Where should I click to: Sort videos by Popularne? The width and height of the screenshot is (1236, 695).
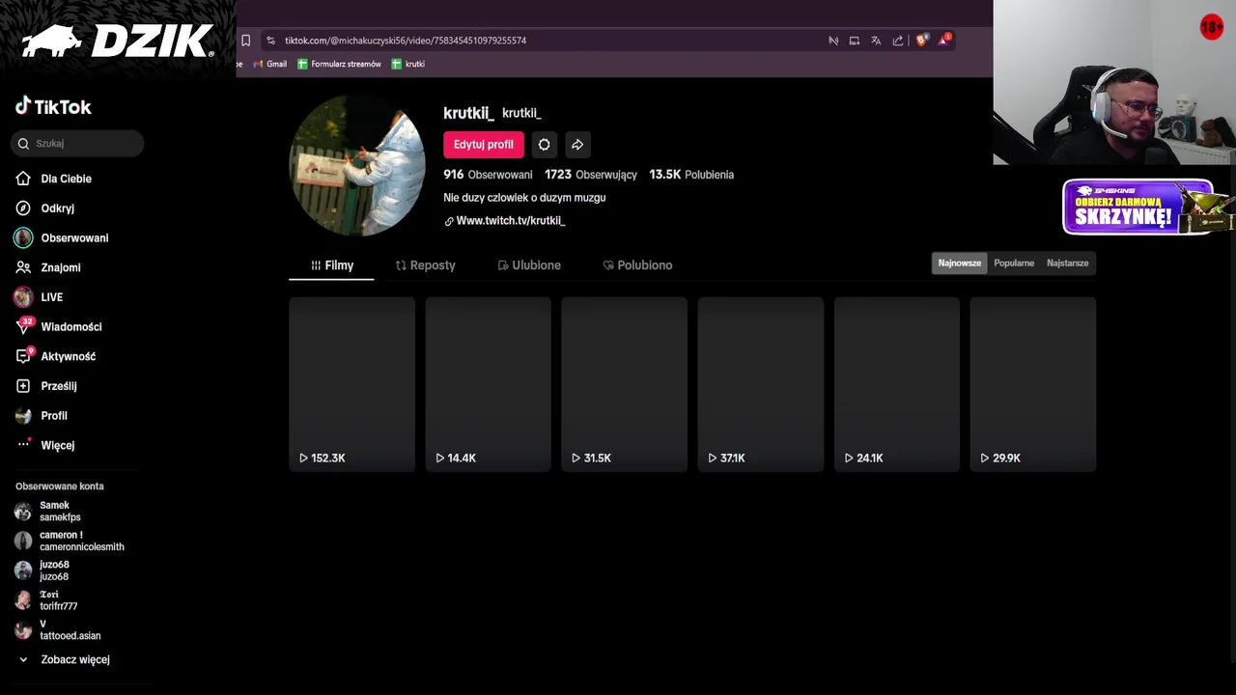(1014, 263)
